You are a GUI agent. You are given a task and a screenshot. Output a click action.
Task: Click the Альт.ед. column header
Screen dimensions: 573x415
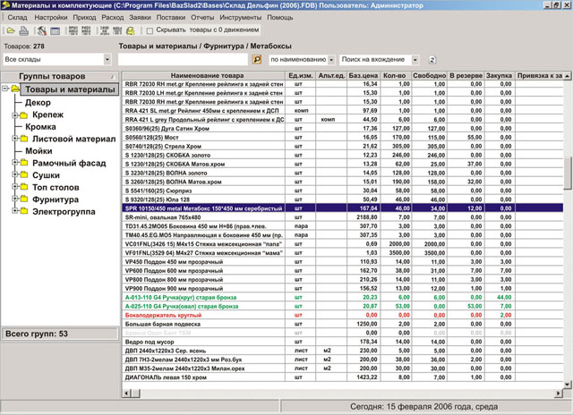[x=331, y=75]
